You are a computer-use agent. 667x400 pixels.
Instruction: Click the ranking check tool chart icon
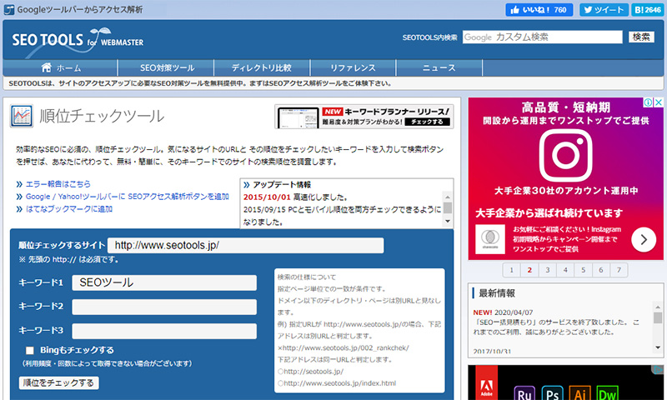coord(22,116)
